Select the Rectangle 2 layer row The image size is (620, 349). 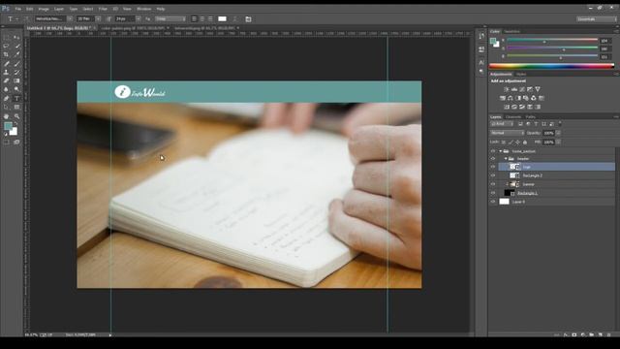[x=557, y=175]
